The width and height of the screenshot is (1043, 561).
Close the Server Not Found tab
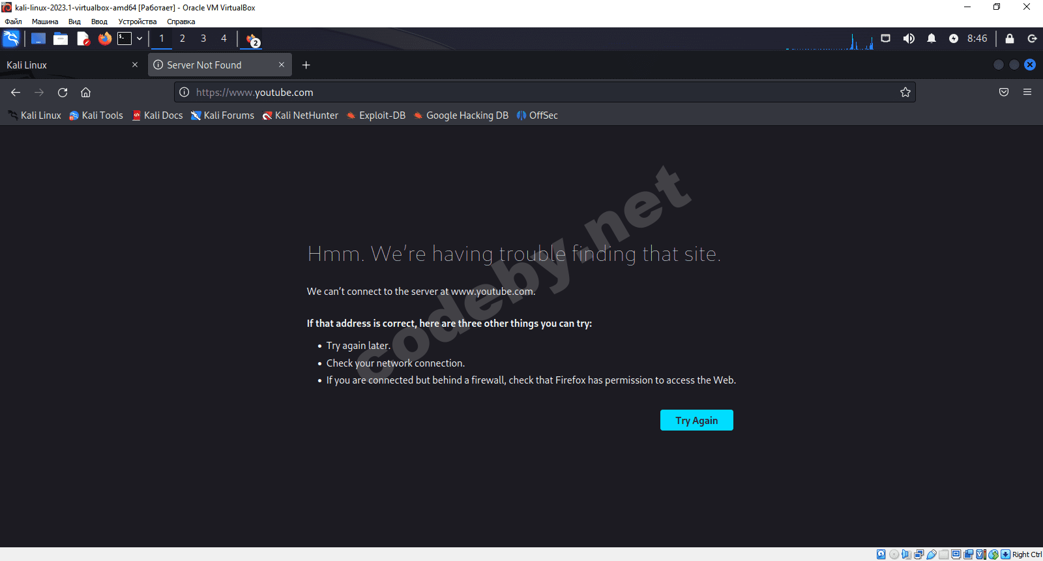click(282, 65)
